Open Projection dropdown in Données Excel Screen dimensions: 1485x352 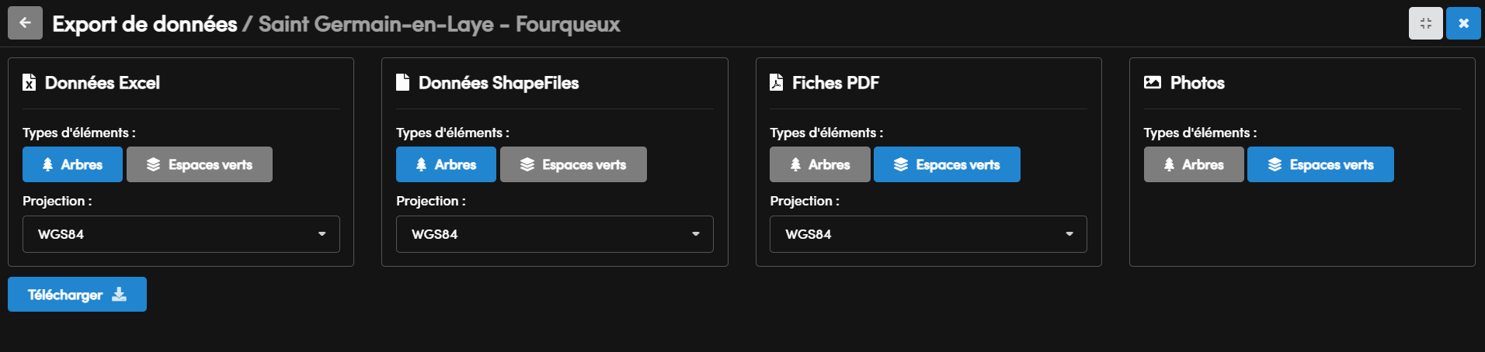(x=181, y=234)
